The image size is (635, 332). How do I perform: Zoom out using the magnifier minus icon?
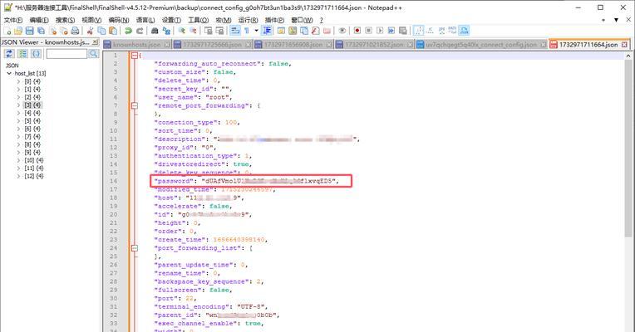click(x=193, y=31)
